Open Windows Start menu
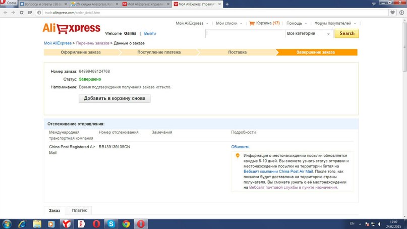 (7, 224)
